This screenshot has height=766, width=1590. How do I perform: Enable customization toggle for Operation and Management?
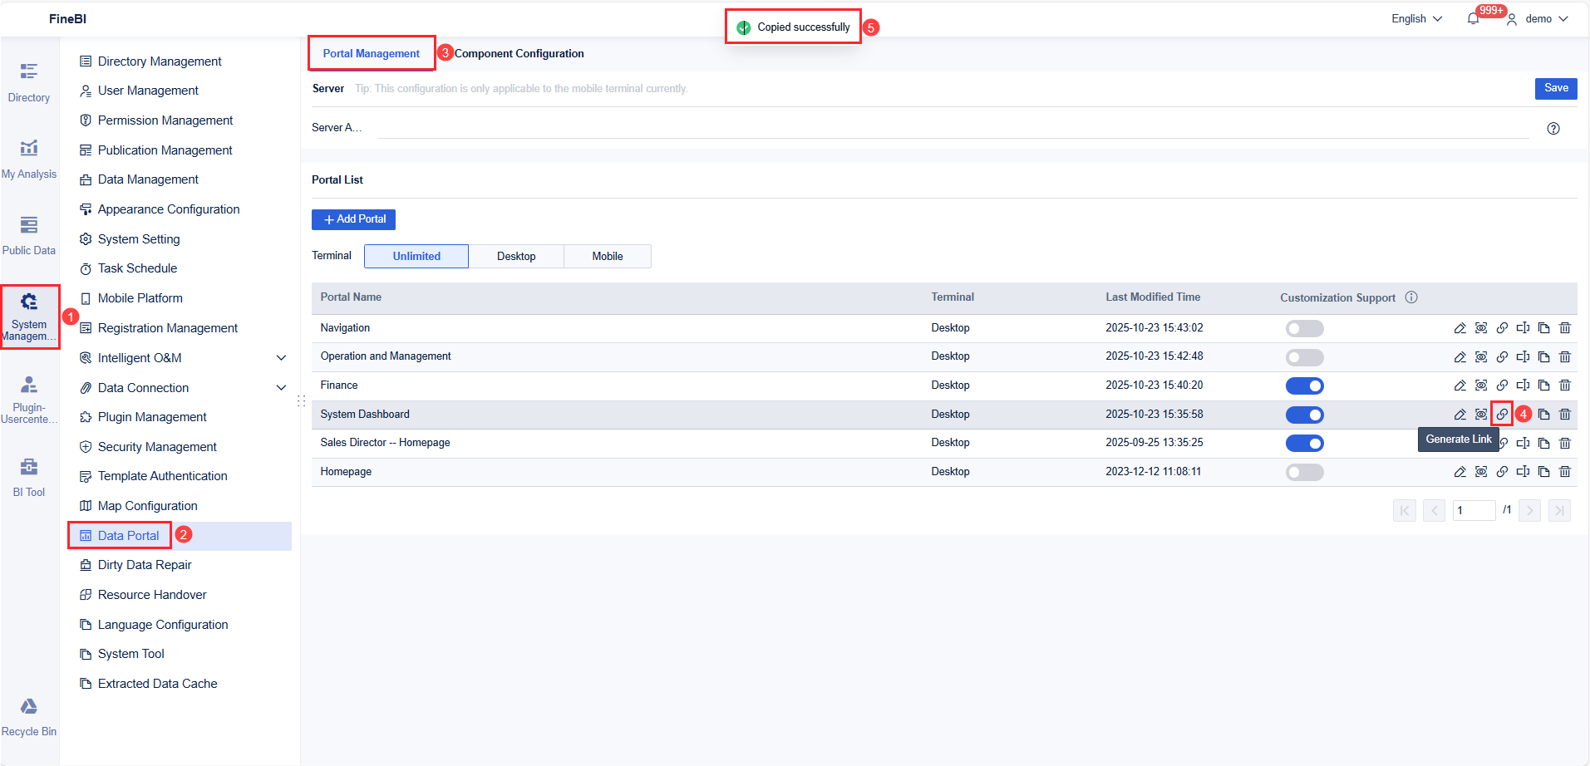(1304, 357)
